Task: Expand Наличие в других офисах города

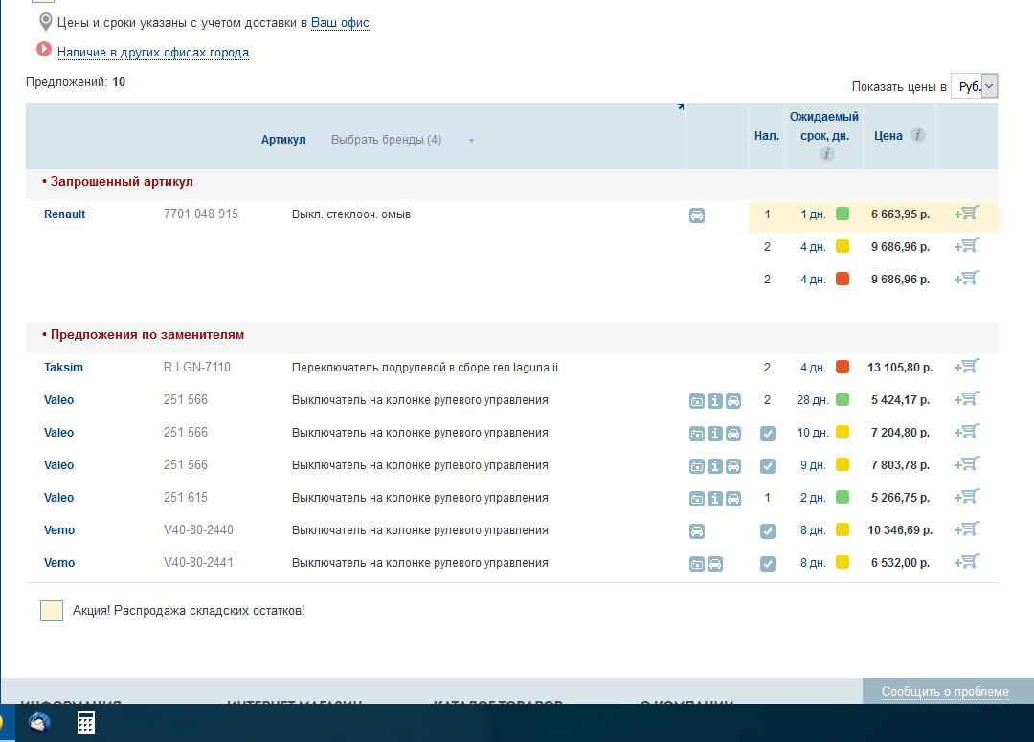Action: pyautogui.click(x=152, y=53)
